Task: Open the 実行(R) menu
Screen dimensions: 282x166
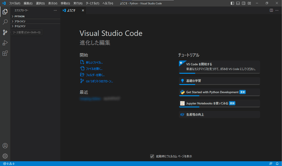Action: click(x=78, y=3)
